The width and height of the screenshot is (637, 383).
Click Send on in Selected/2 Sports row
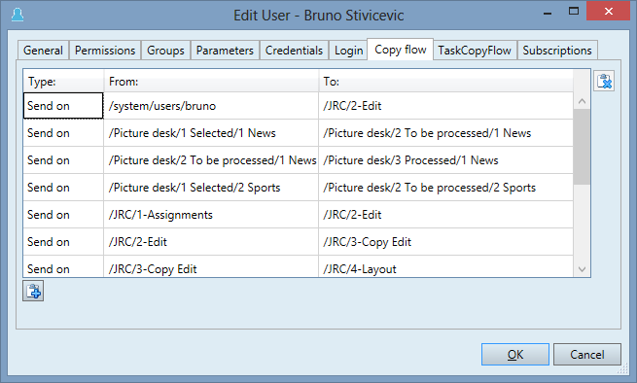63,188
